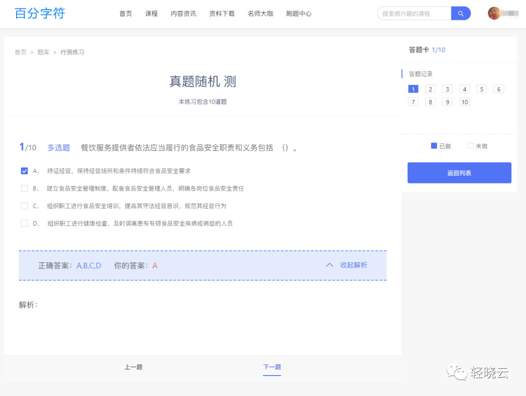Open the 内容资讯 navigation item

183,14
